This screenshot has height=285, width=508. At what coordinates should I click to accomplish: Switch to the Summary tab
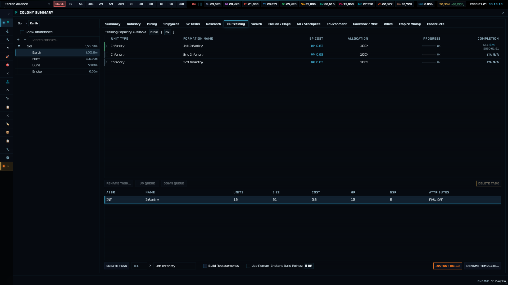tap(113, 24)
